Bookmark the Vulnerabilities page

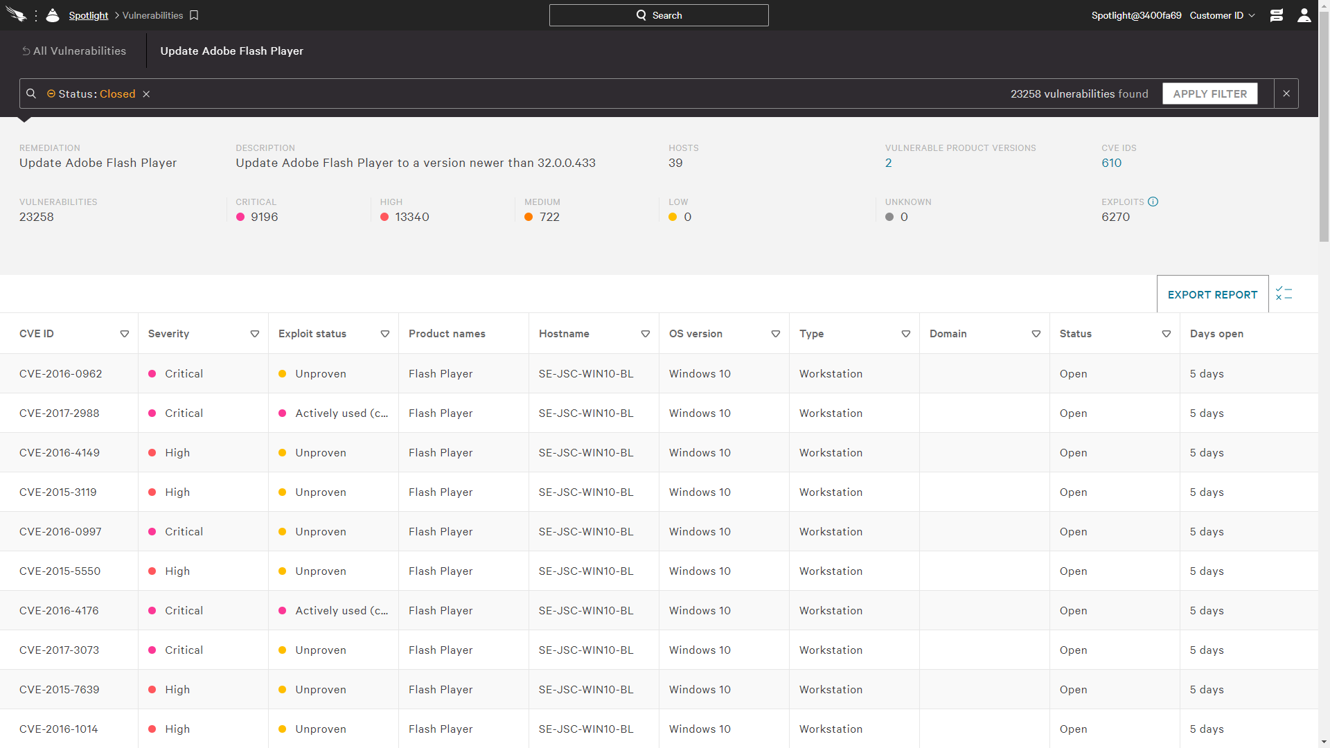(x=194, y=15)
